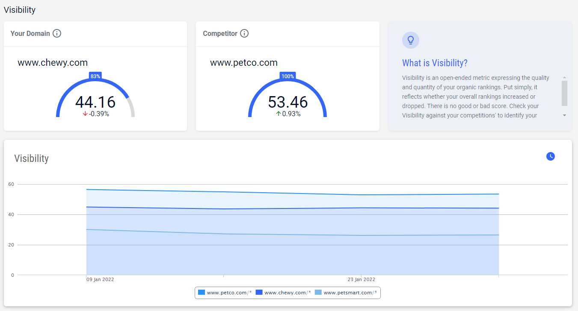Click the green growth arrow under 53.46
Viewport: 578px width, 311px height.
click(279, 114)
